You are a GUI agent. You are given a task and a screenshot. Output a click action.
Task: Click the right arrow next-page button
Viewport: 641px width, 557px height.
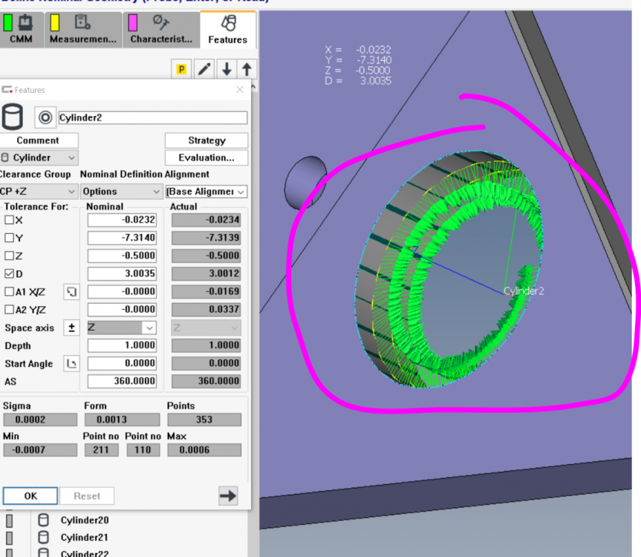pyautogui.click(x=228, y=496)
